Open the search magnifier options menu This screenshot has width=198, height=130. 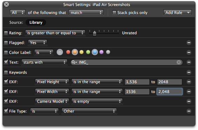click(74, 62)
